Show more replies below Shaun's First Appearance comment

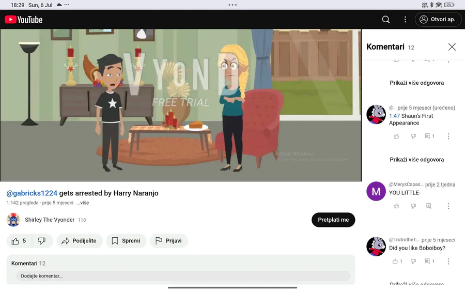click(x=416, y=160)
